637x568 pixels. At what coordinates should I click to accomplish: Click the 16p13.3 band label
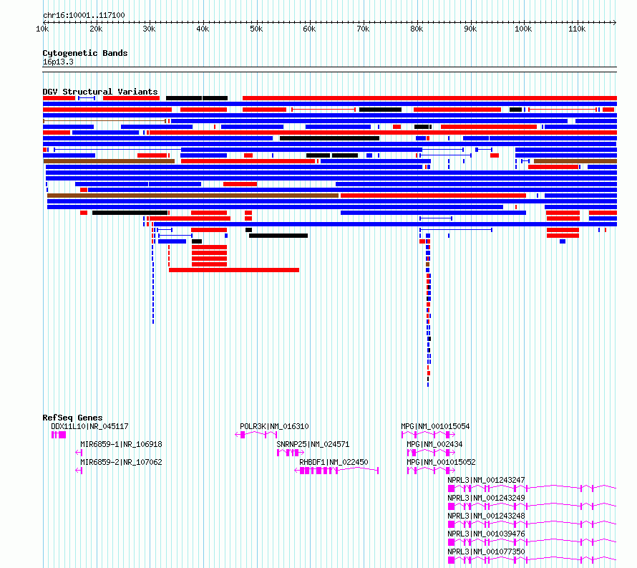click(58, 62)
